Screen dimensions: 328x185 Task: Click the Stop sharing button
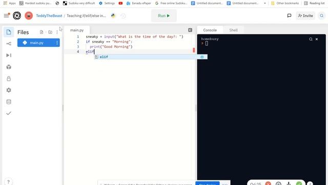pyautogui.click(x=207, y=183)
